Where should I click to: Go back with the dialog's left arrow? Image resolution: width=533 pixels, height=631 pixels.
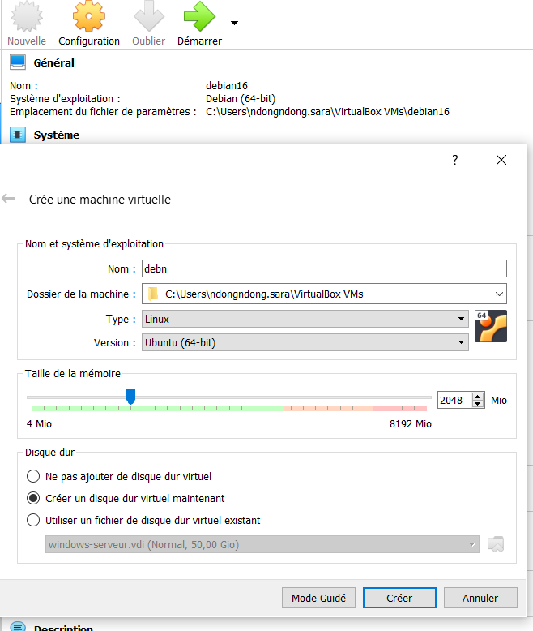(x=8, y=199)
